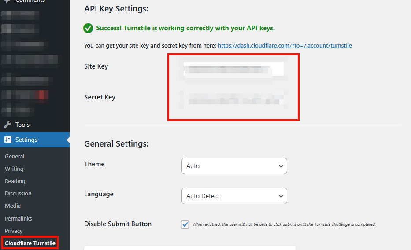The image size is (411, 250).
Task: Click the 'Disable Submit Button' label
Action: tap(118, 224)
